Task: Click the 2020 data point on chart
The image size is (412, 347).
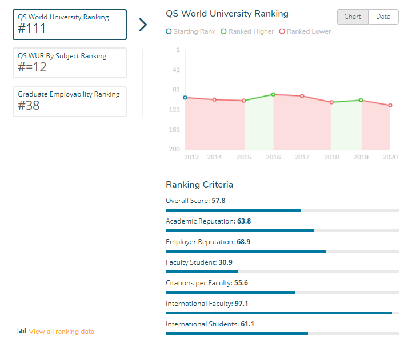Action: (x=390, y=105)
